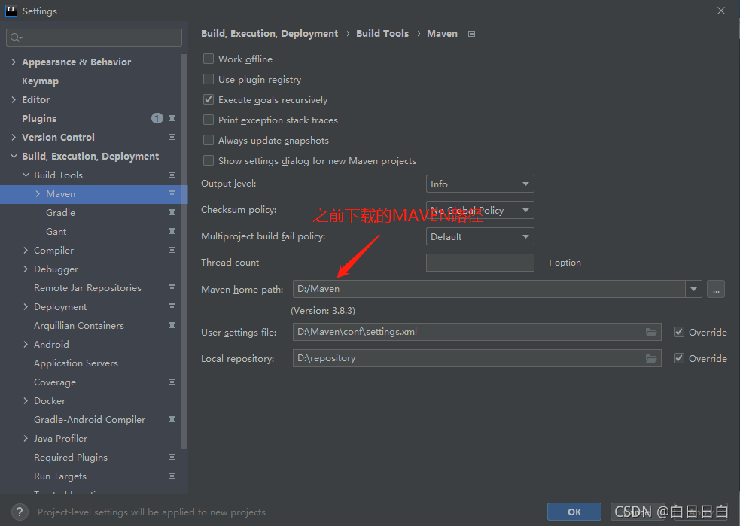This screenshot has width=740, height=526.
Task: Click Build Tools breadcrumb link
Action: [x=382, y=34]
